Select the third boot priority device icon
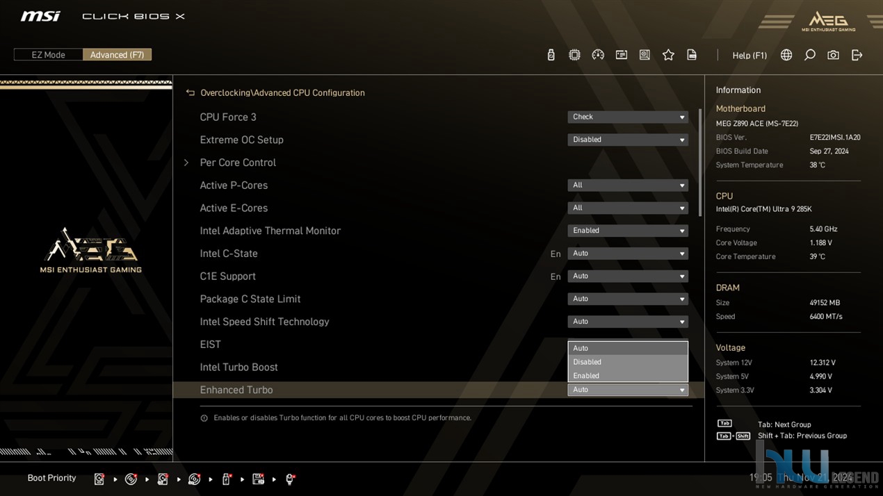Screen dimensions: 883x496 163,479
